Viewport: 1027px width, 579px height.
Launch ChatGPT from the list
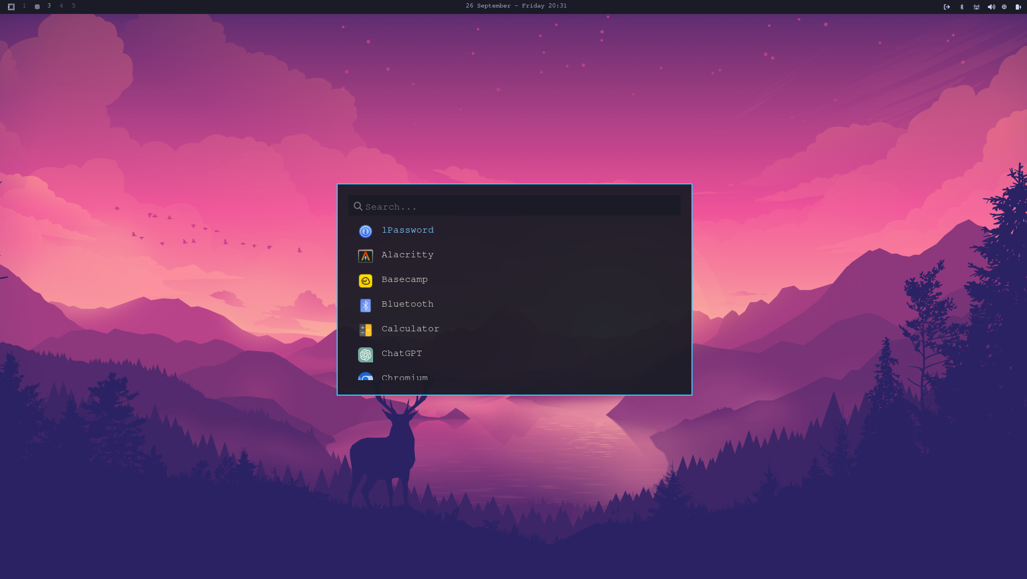(x=401, y=354)
